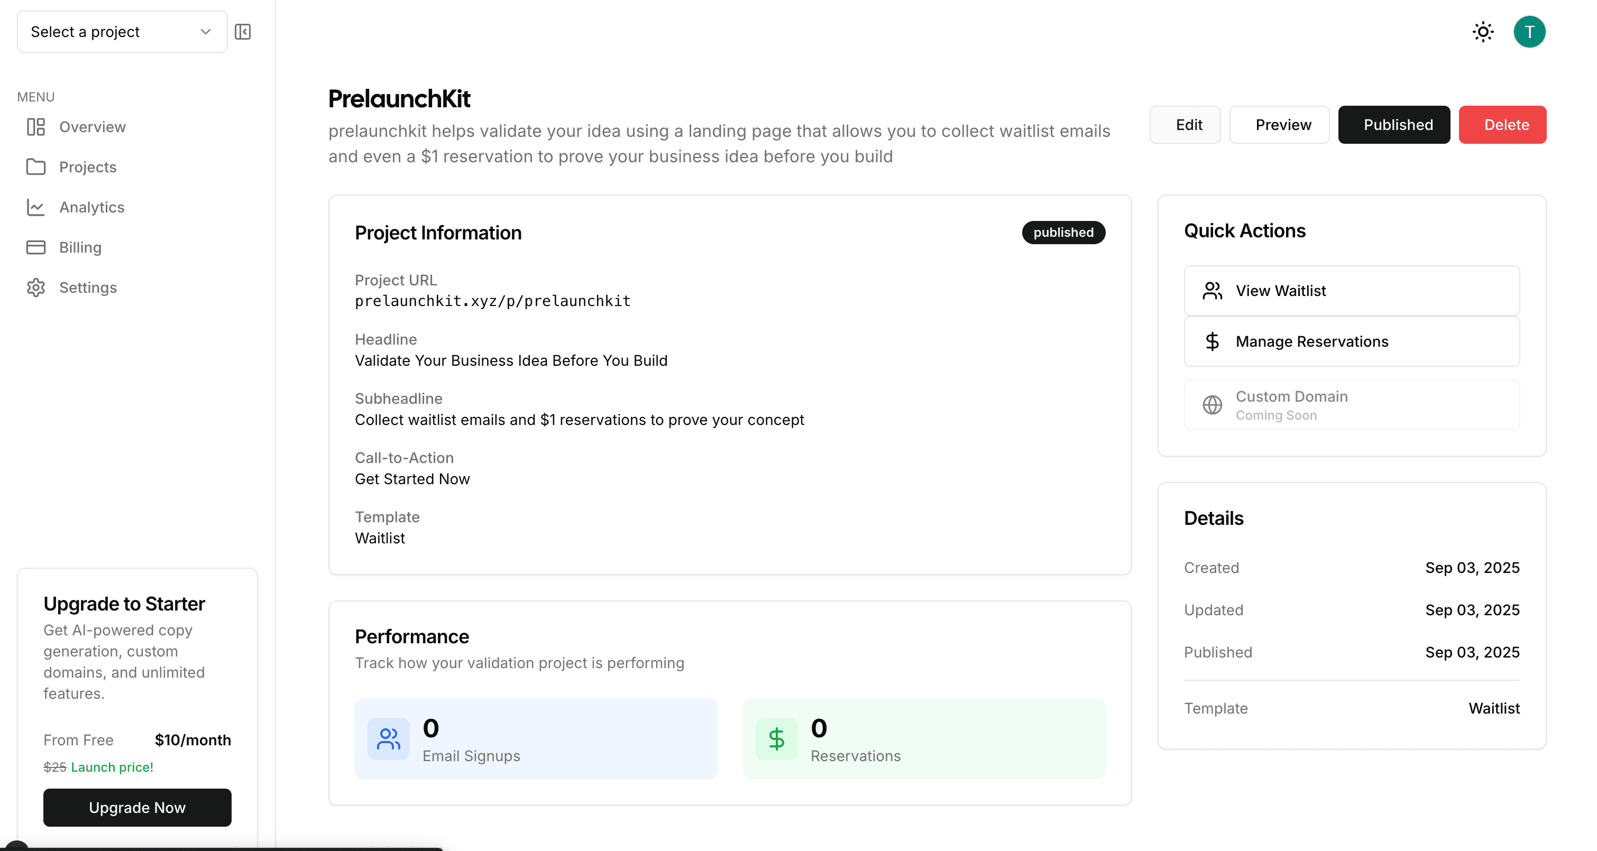Toggle the light/dark theme sun icon
1597x851 pixels.
(1483, 32)
